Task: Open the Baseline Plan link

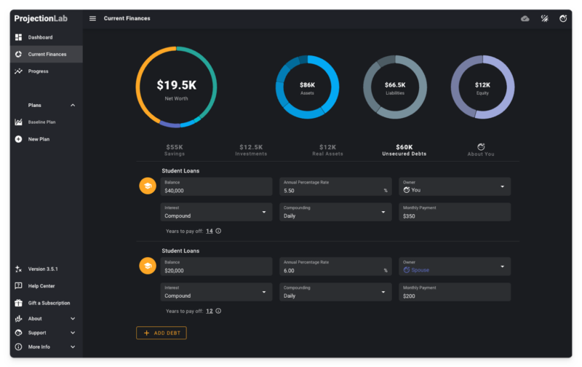Action: coord(41,122)
